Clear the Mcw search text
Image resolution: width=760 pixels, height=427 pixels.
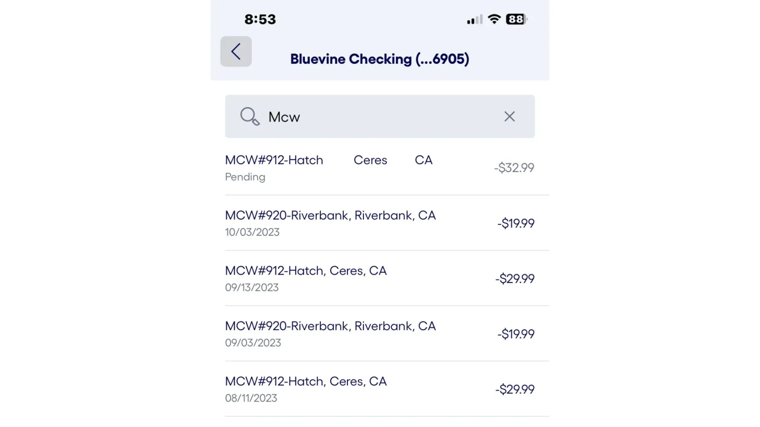click(x=509, y=117)
